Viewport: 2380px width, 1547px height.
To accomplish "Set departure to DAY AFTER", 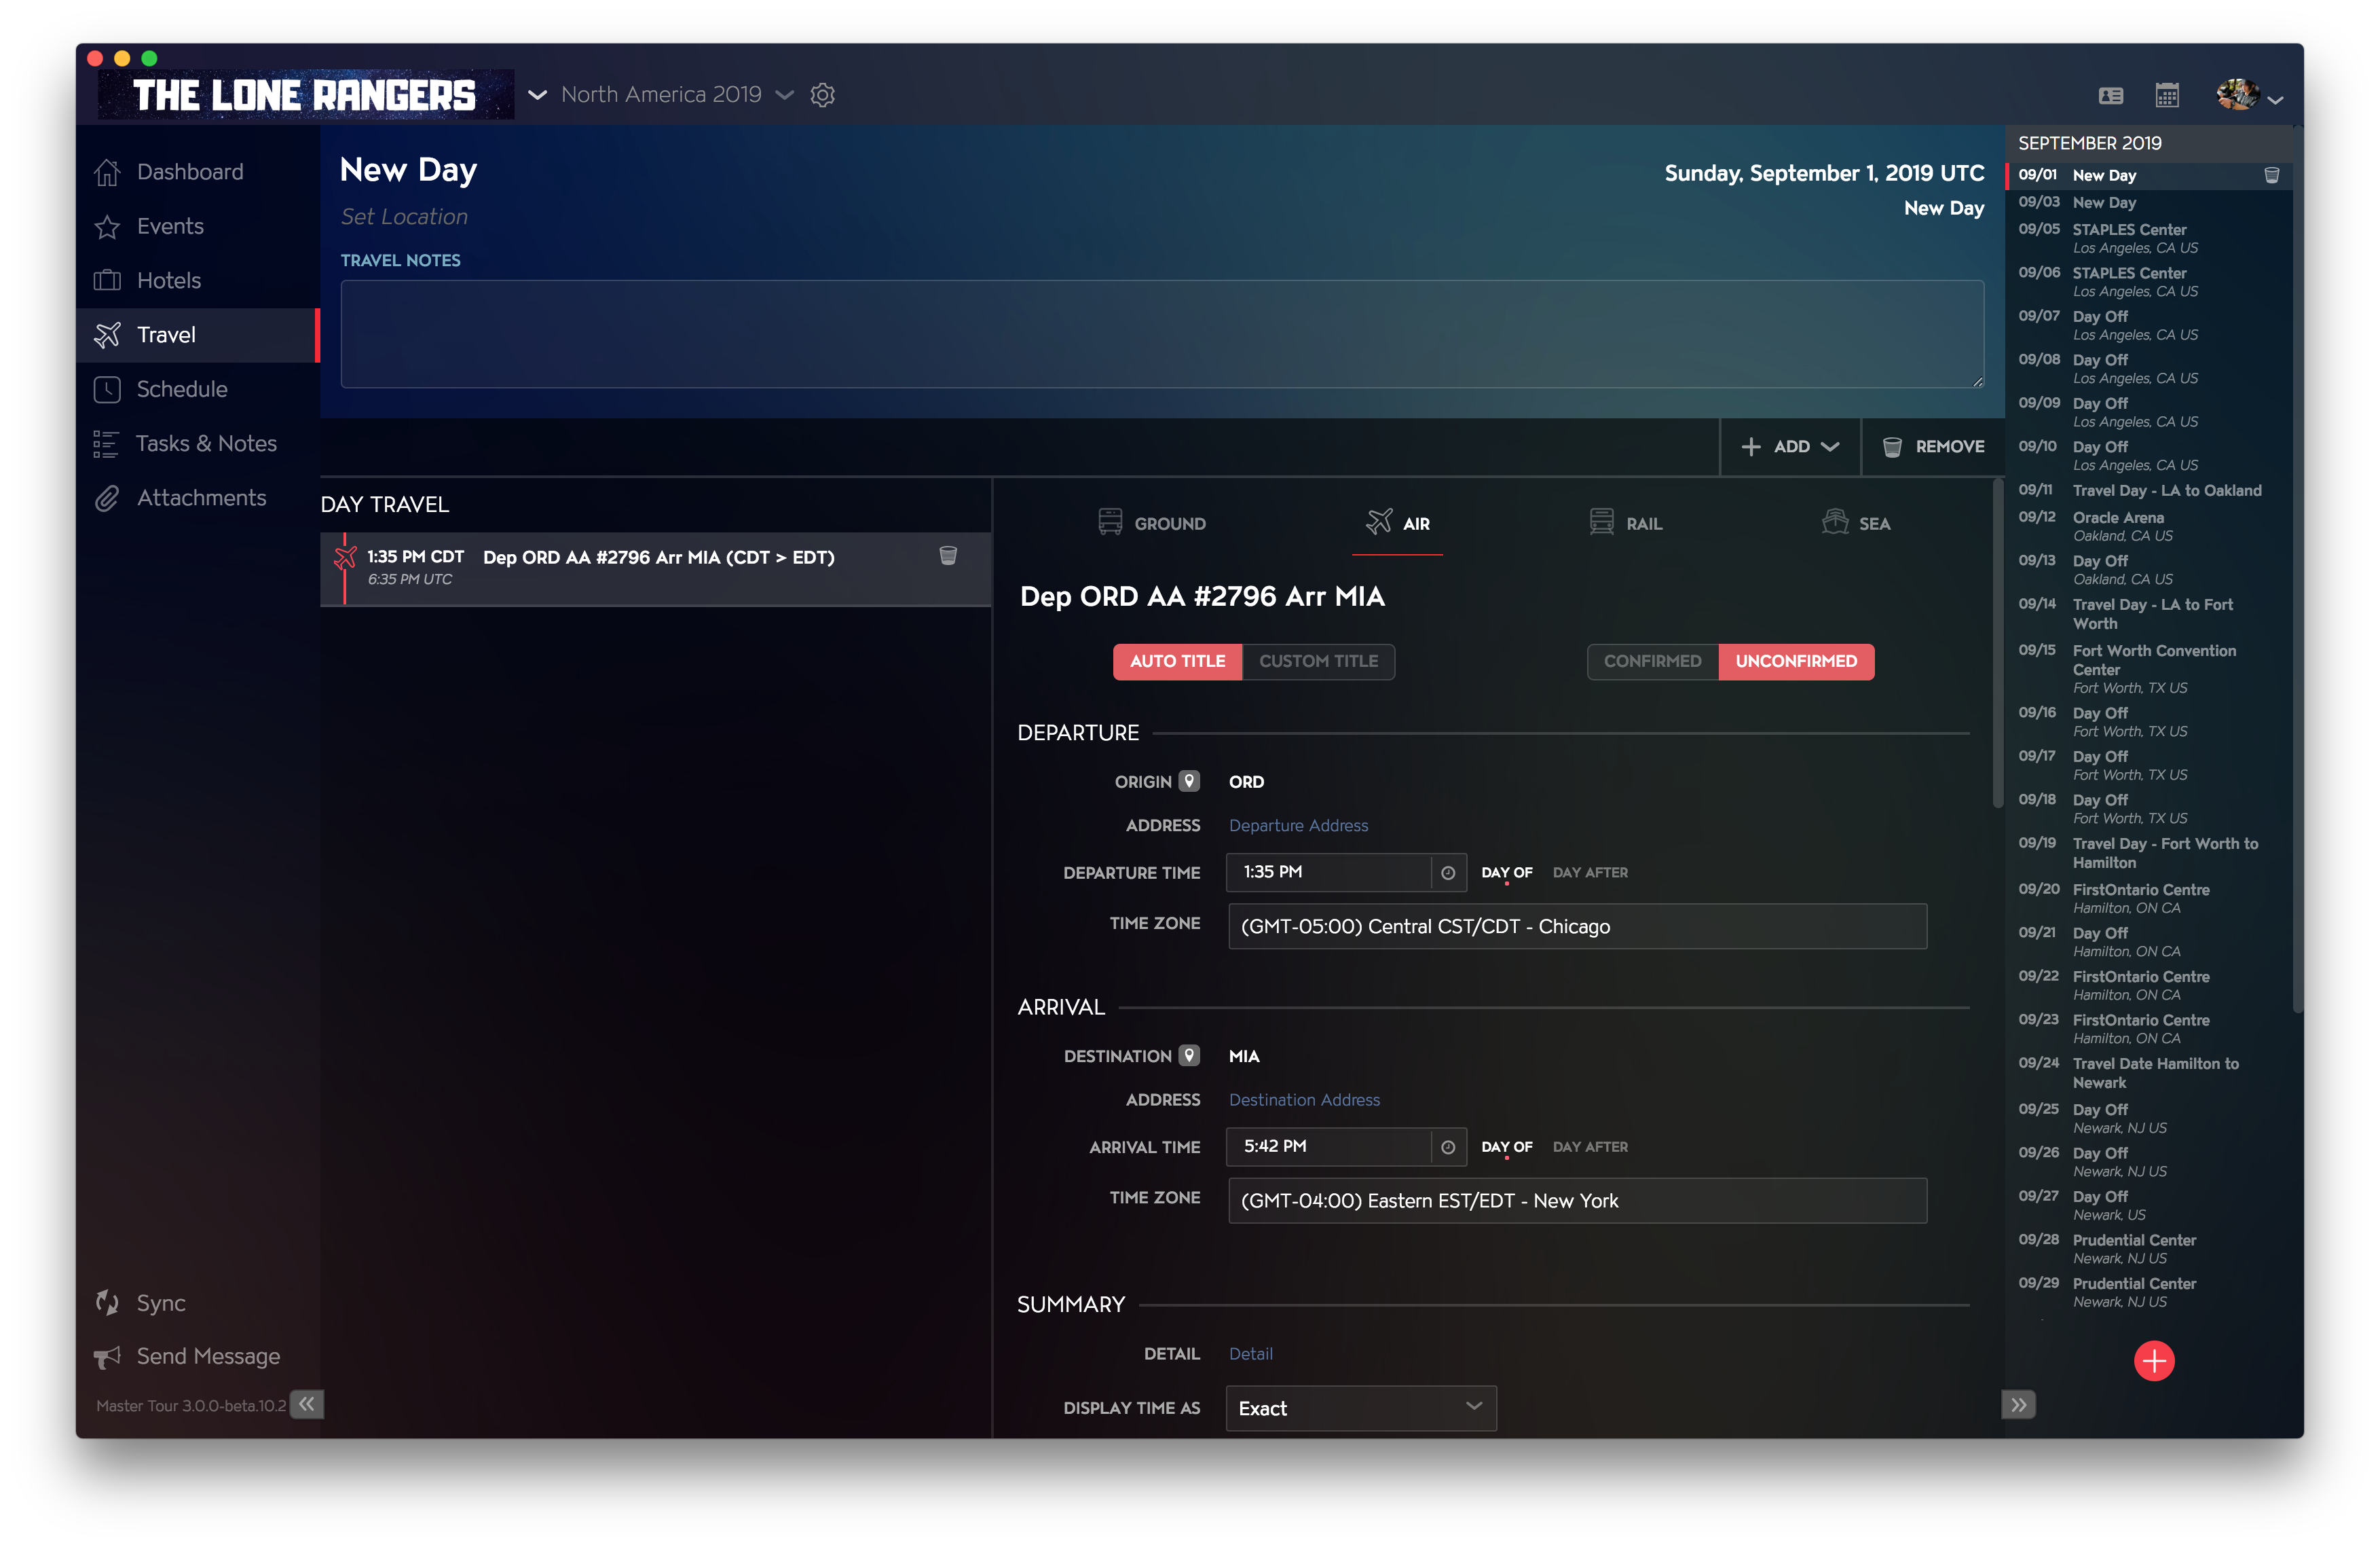I will [1590, 873].
